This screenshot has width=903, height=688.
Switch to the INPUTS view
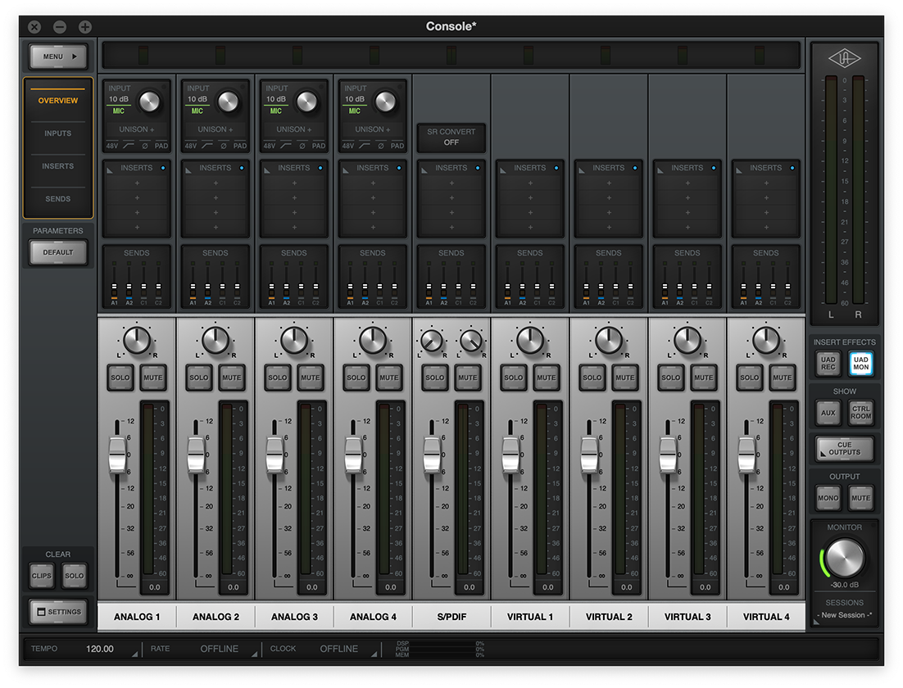[58, 133]
